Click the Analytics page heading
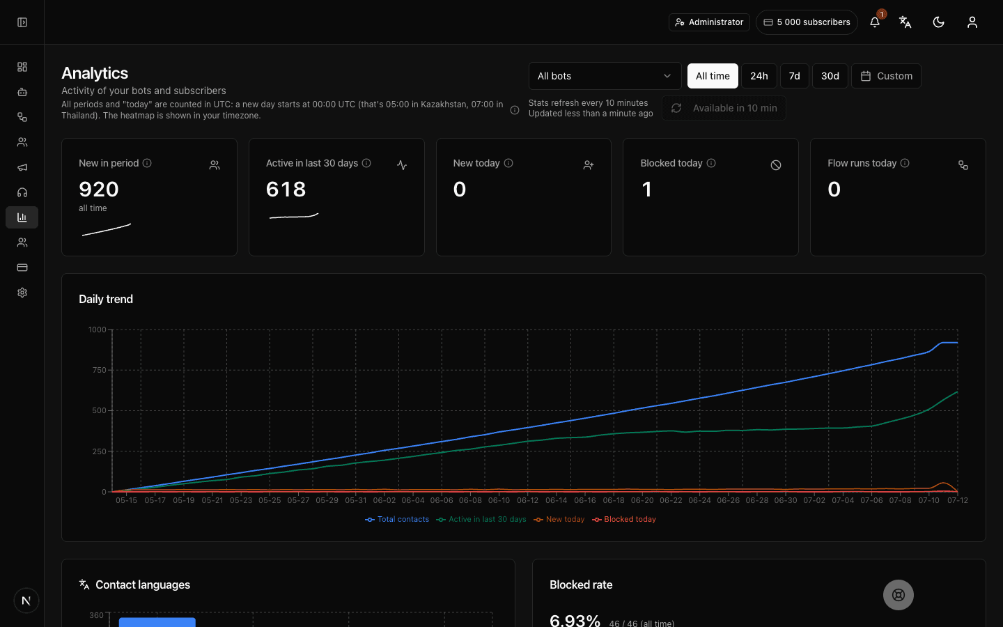This screenshot has height=627, width=1003. click(95, 73)
